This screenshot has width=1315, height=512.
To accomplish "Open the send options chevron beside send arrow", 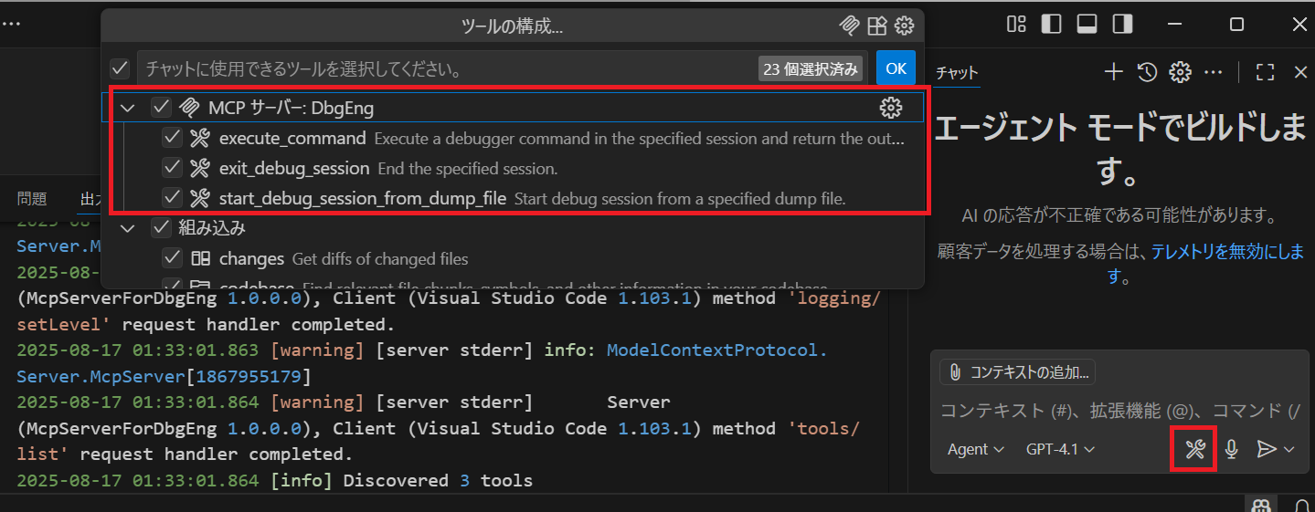I will pyautogui.click(x=1289, y=449).
